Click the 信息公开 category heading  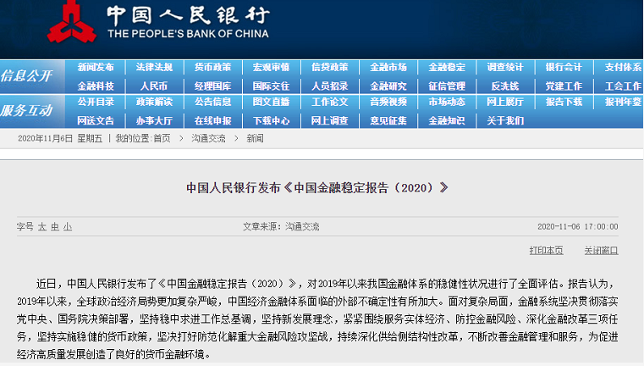27,76
